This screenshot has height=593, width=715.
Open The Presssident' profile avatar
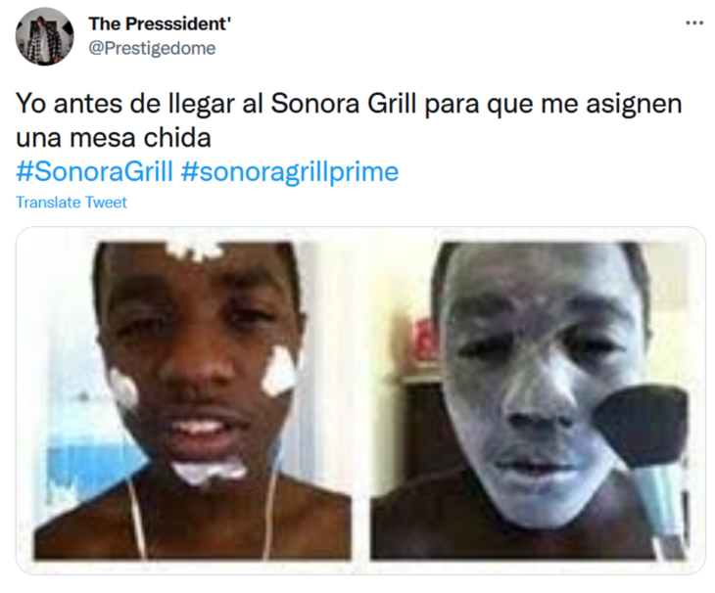point(44,36)
